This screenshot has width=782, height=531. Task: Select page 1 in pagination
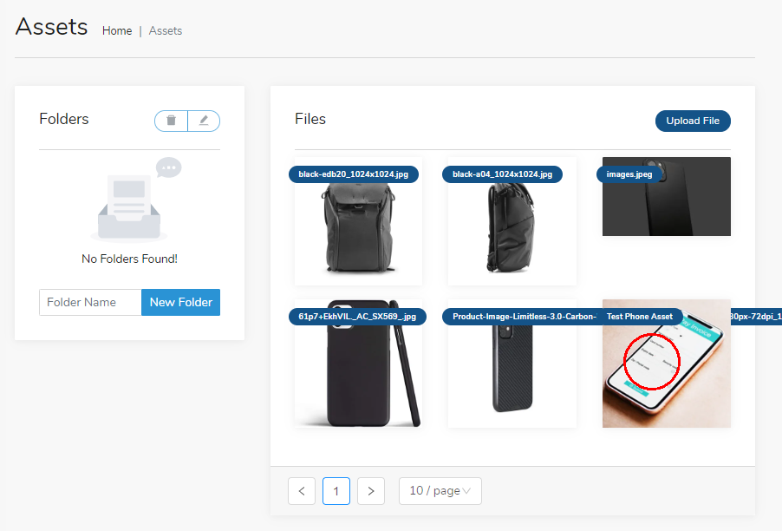pos(336,491)
